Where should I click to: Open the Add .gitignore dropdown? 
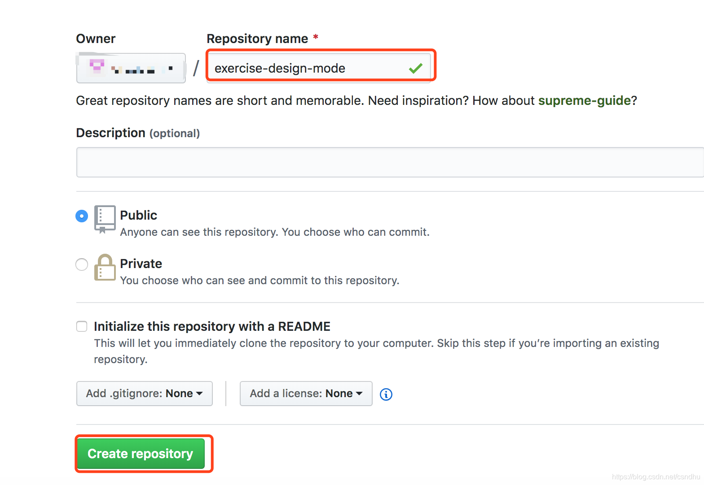(145, 394)
